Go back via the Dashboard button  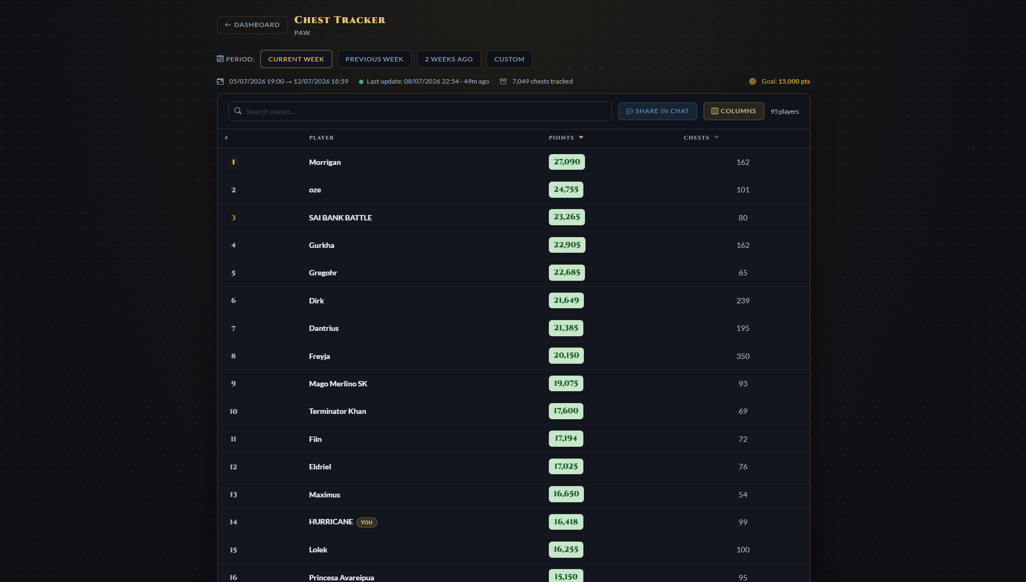(252, 25)
